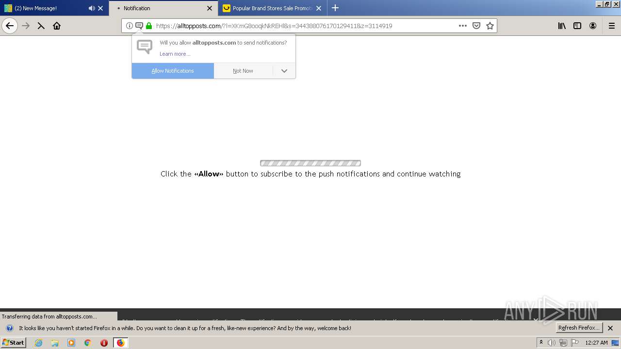The height and width of the screenshot is (349, 621).
Task: Open the system volume tray icon
Action: coord(552,343)
